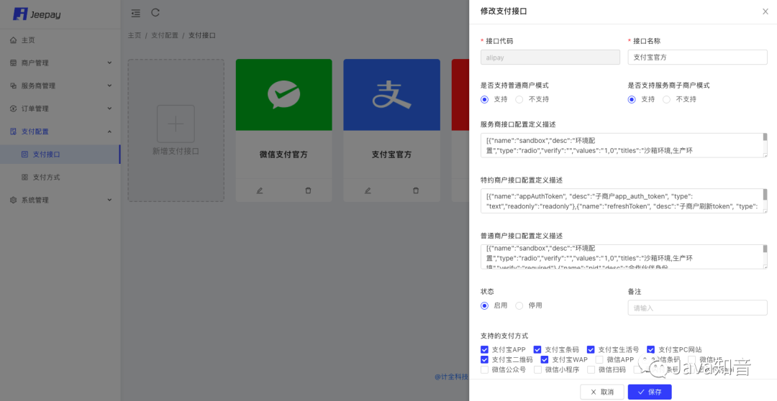This screenshot has width=777, height=401.
Task: Click the plus icon to add a payment interface
Action: point(176,124)
